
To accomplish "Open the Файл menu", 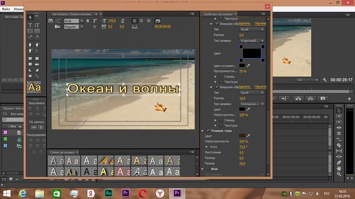I will 6,9.
